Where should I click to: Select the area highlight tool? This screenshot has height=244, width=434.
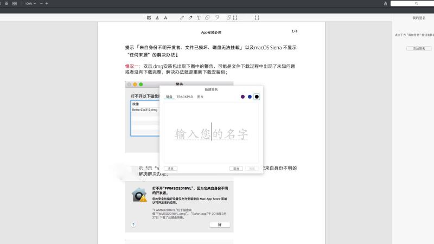click(149, 18)
